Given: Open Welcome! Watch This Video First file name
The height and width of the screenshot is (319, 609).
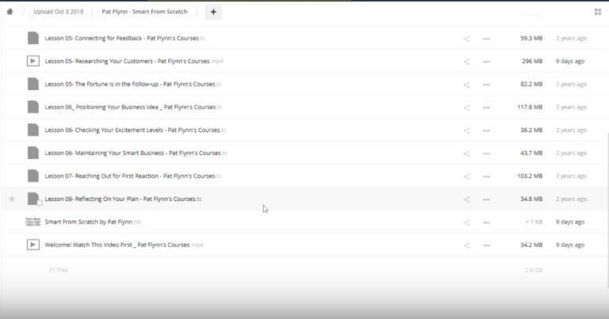Looking at the screenshot, I should pos(124,245).
